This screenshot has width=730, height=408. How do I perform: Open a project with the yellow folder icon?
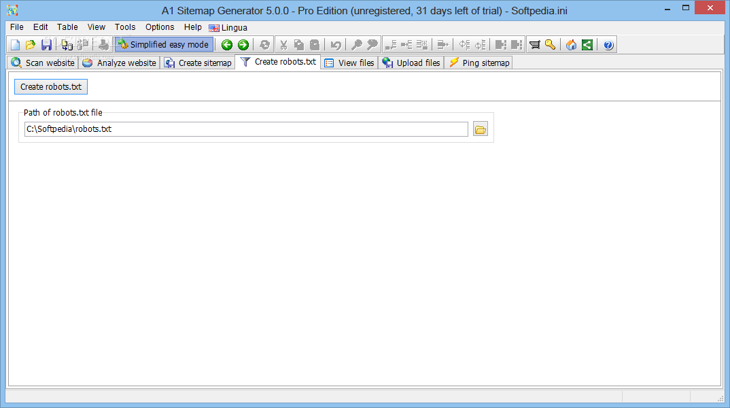(x=31, y=45)
